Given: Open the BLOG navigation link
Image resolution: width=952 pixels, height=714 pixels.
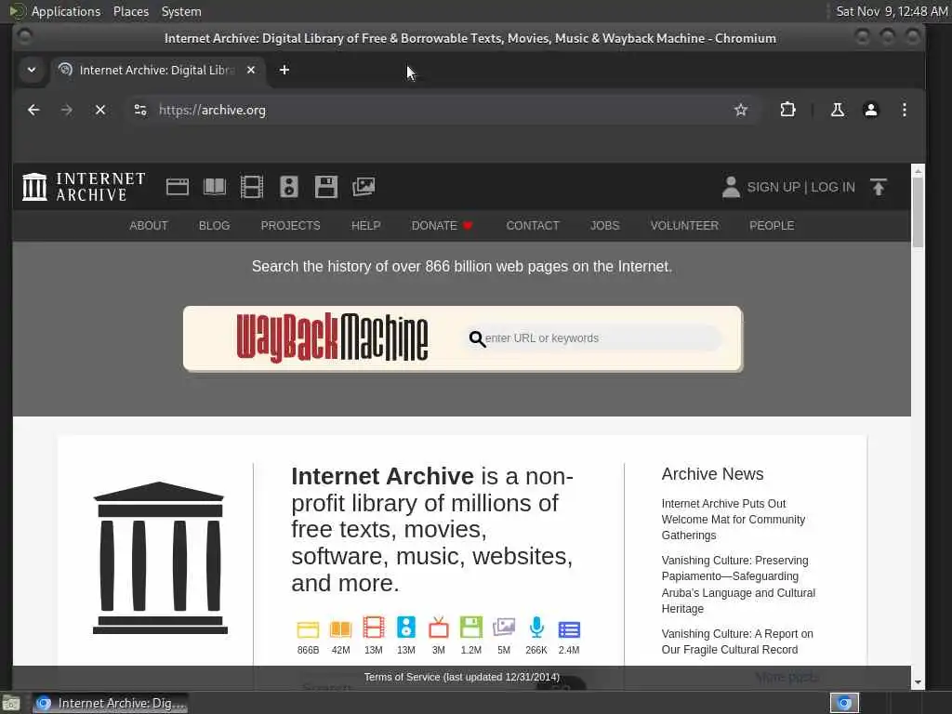Looking at the screenshot, I should point(215,225).
